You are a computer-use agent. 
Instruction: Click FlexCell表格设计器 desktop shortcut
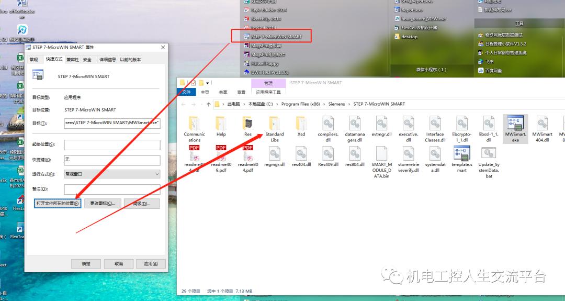point(416,27)
